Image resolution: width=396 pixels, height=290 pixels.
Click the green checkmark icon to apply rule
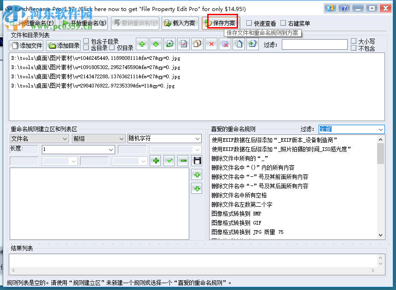coord(169,160)
